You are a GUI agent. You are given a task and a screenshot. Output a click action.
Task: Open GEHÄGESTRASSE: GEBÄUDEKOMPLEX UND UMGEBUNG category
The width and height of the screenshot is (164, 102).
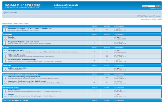pyautogui.click(x=20, y=74)
